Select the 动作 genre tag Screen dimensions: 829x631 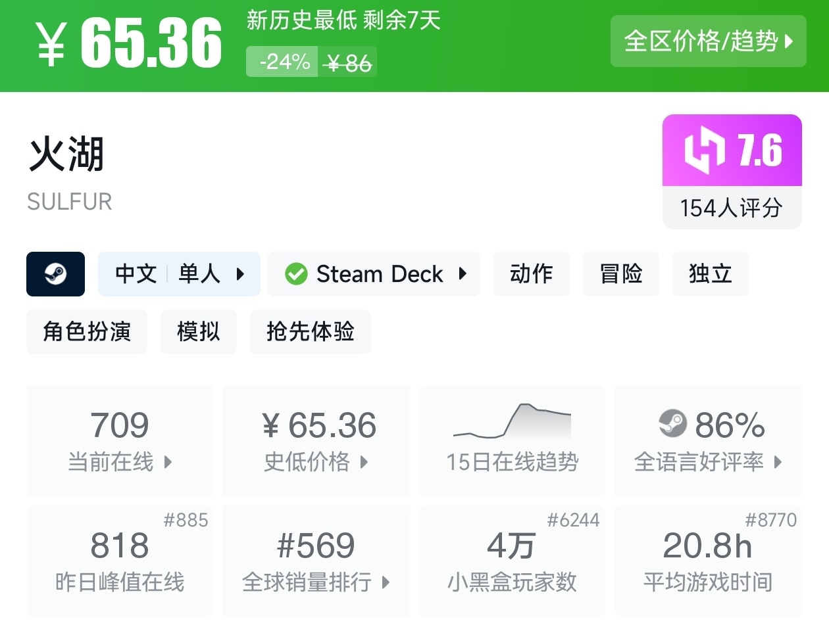pyautogui.click(x=531, y=274)
